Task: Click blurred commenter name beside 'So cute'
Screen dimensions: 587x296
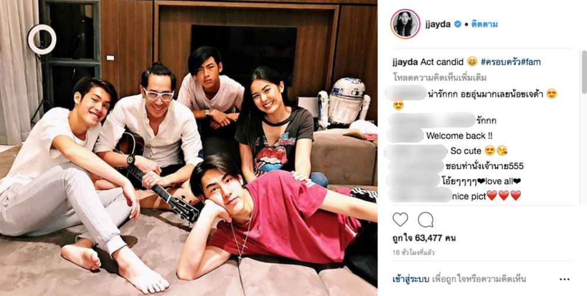Action: (416, 151)
